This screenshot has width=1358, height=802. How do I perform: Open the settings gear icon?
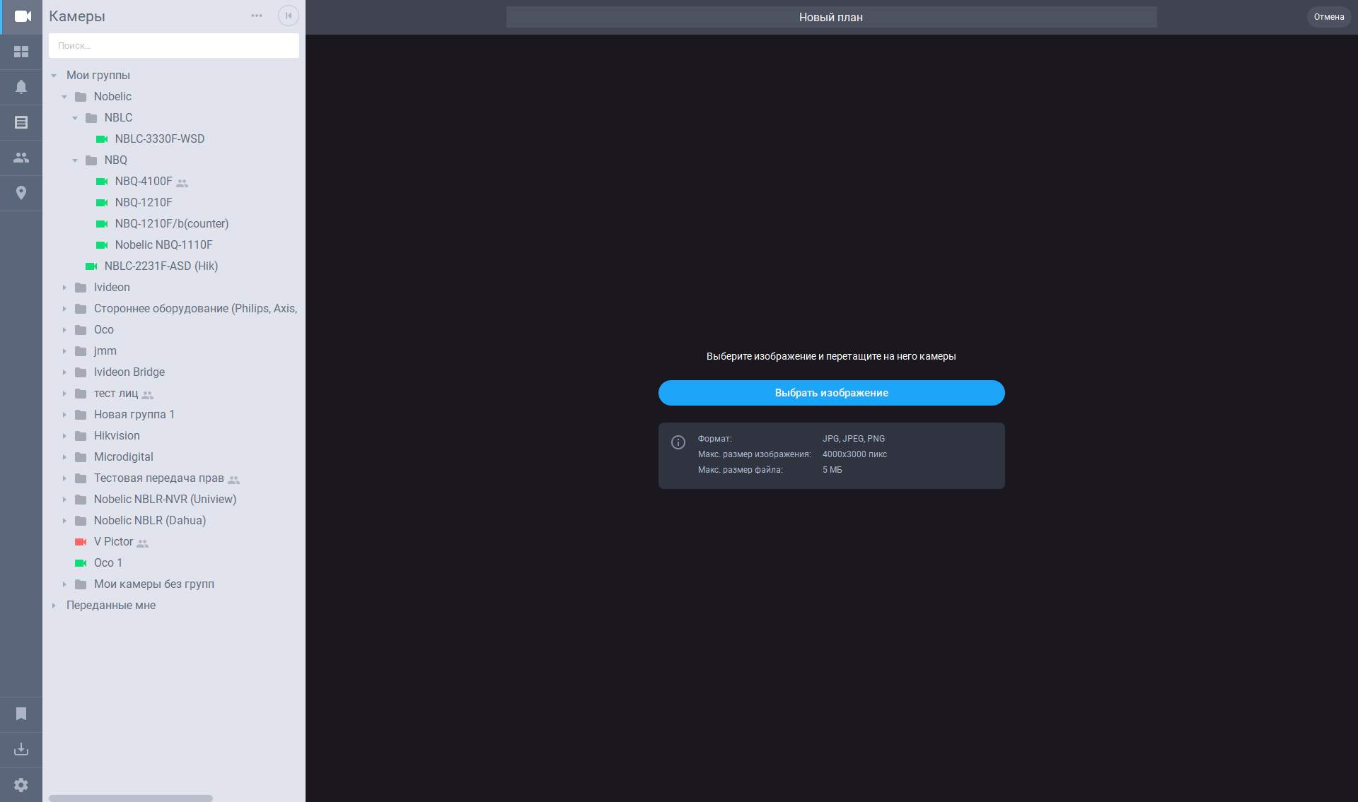[21, 785]
